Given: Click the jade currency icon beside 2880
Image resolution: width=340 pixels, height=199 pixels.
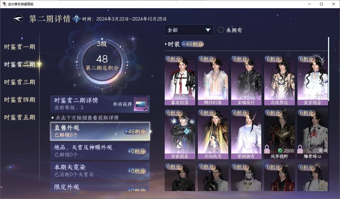Looking at the screenshot, I should pyautogui.click(x=280, y=151).
